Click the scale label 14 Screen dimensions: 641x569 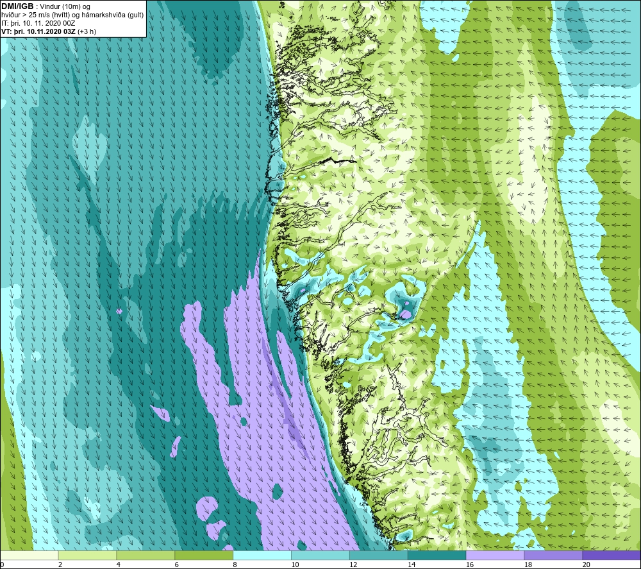(412, 565)
